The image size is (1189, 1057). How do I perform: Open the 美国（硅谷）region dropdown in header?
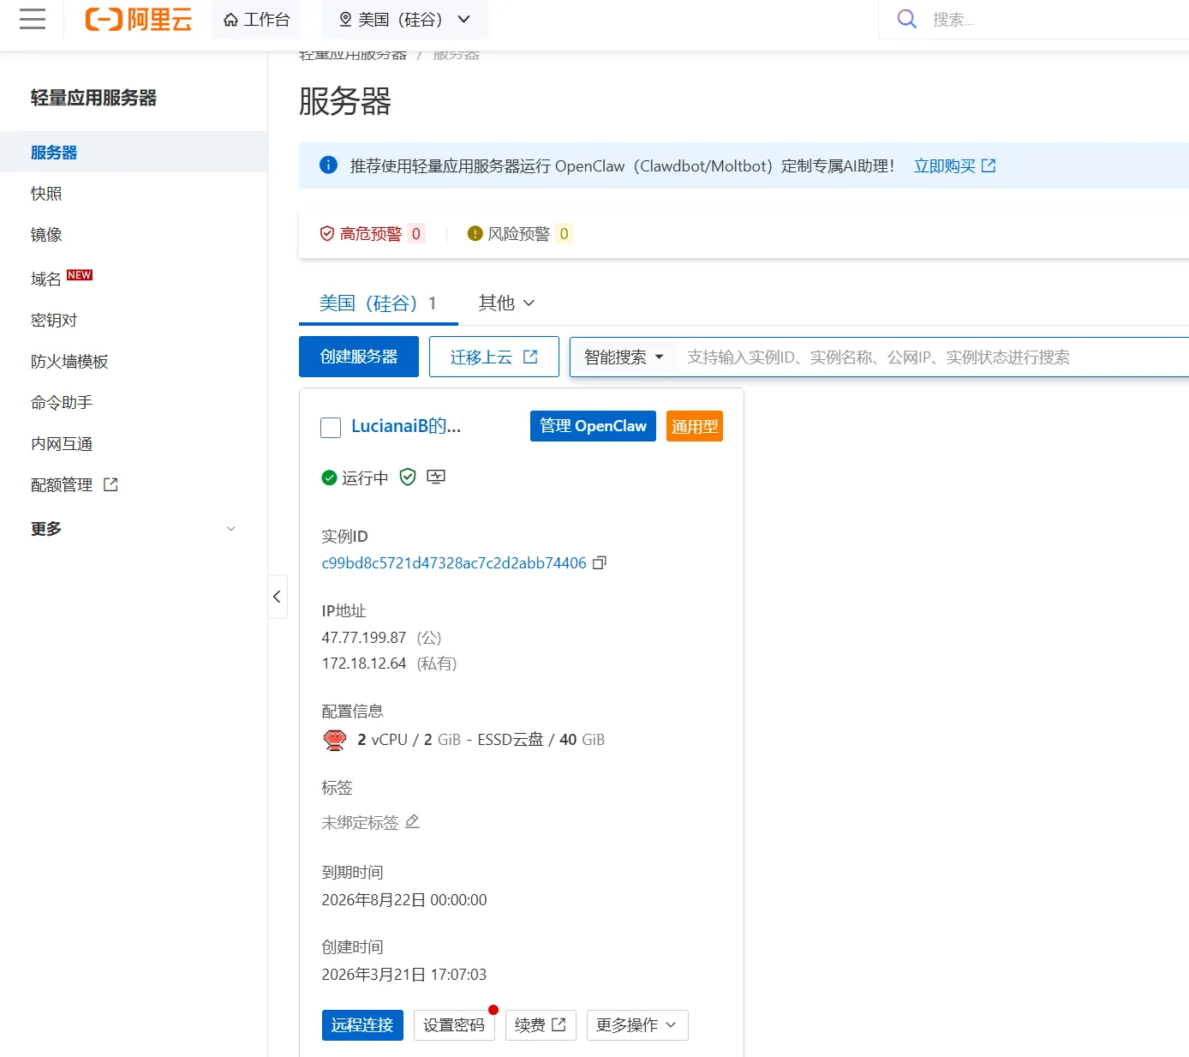click(405, 19)
